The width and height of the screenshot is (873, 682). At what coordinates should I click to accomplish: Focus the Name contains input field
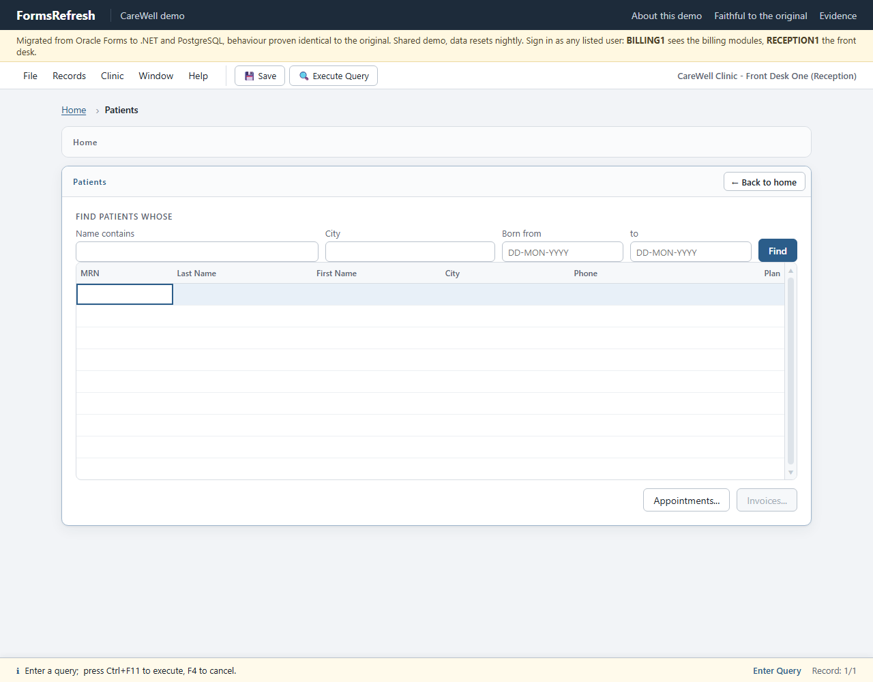197,252
